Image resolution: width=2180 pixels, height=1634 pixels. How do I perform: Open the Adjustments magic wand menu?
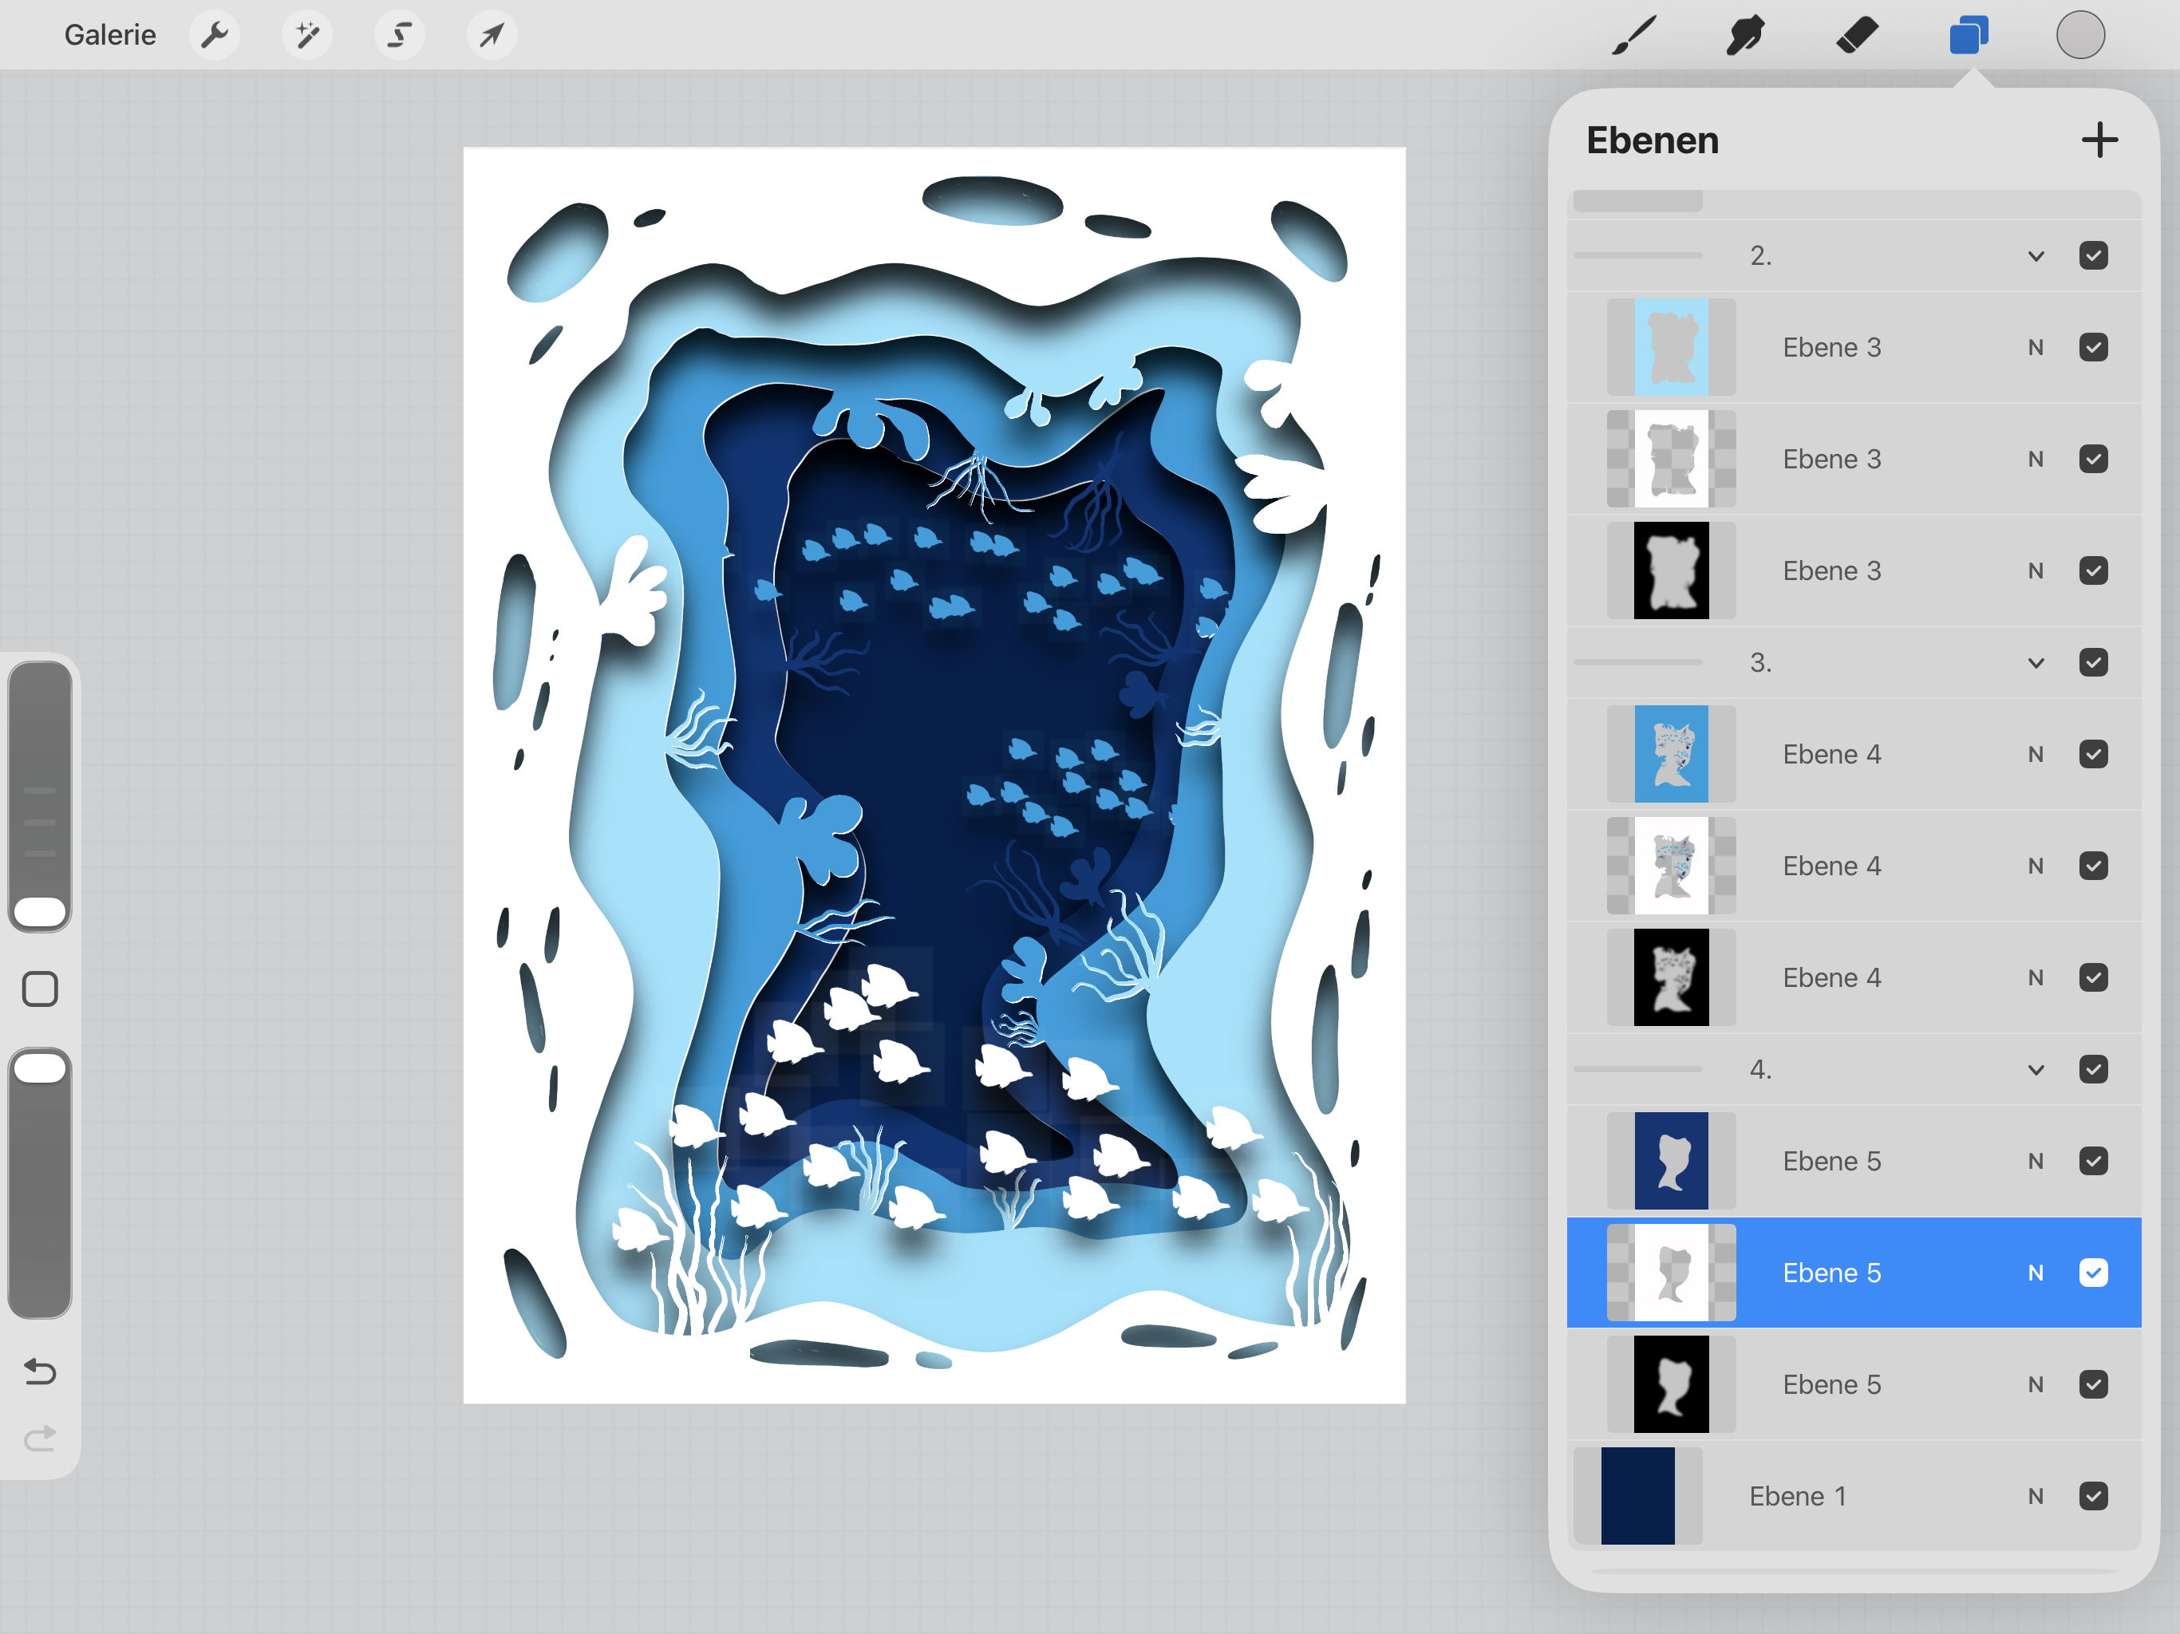[x=306, y=35]
